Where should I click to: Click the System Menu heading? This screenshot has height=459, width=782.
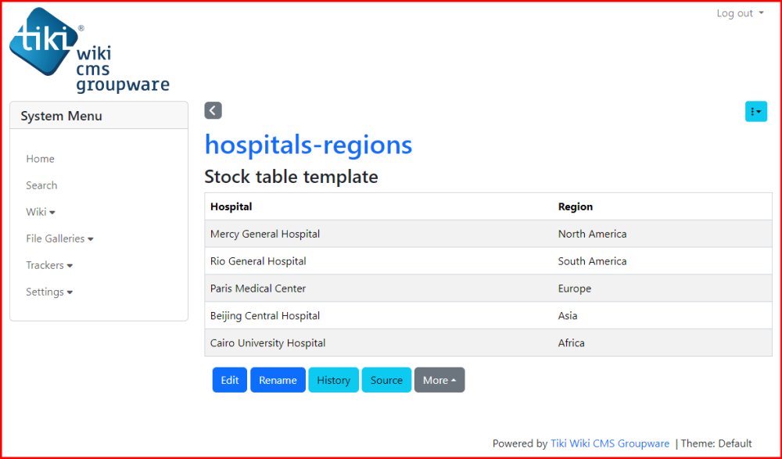(x=62, y=116)
